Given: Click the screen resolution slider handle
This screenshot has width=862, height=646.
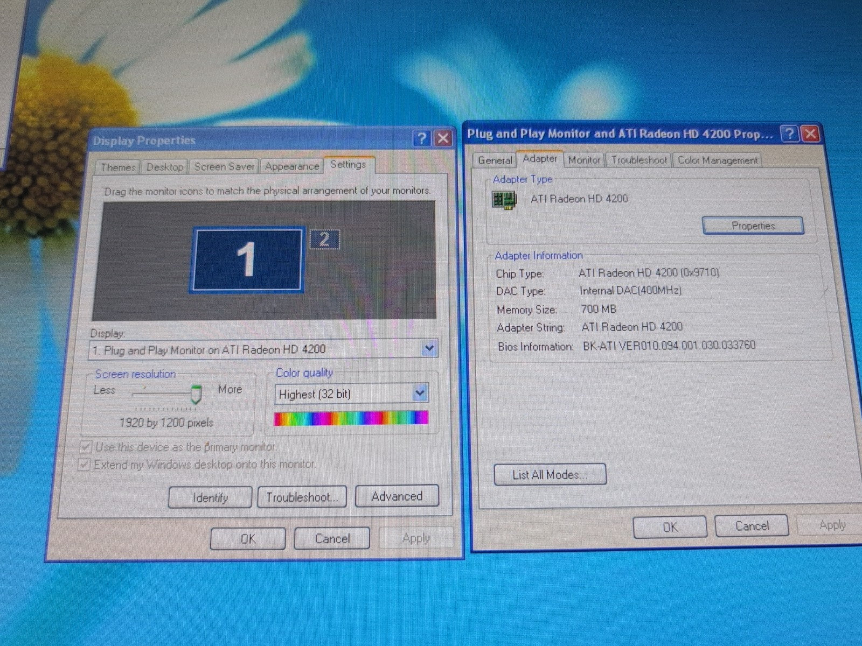Looking at the screenshot, I should (x=196, y=394).
